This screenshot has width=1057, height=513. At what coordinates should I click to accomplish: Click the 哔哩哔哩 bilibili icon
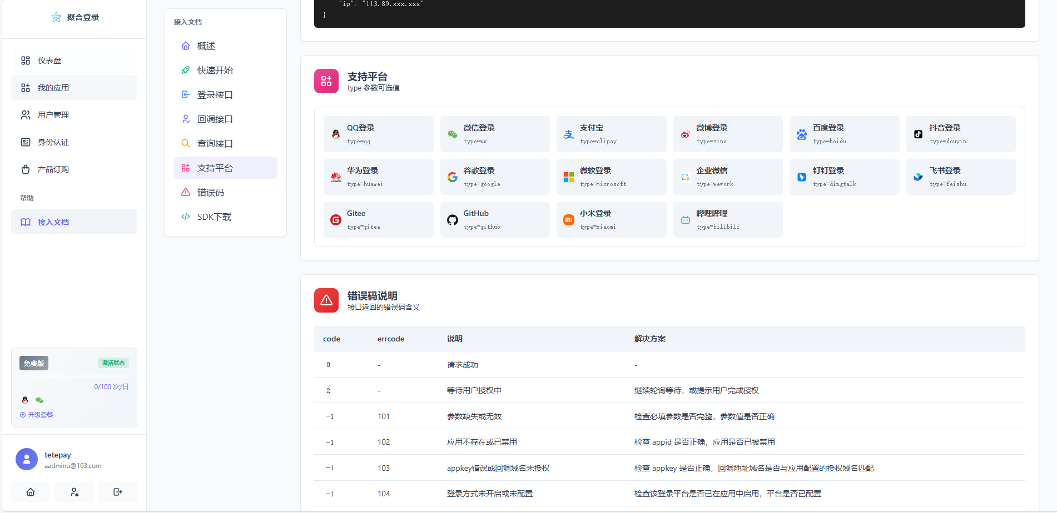coord(685,219)
